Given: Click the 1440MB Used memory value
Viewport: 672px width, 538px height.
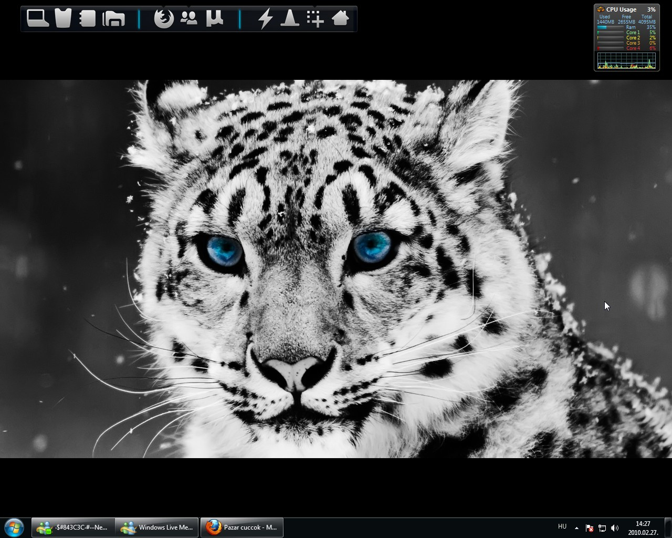Looking at the screenshot, I should point(605,22).
